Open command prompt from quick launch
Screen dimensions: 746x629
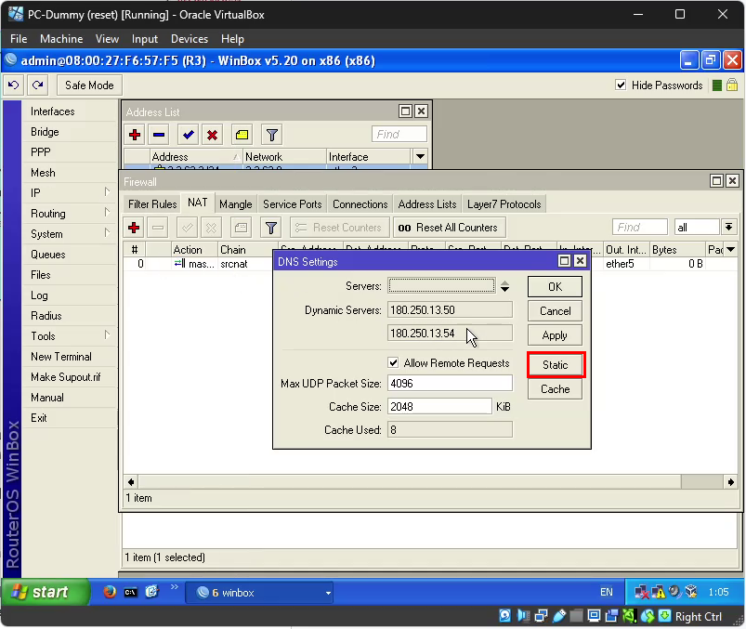tap(130, 593)
